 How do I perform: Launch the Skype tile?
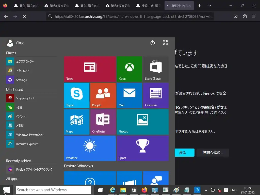(77, 95)
